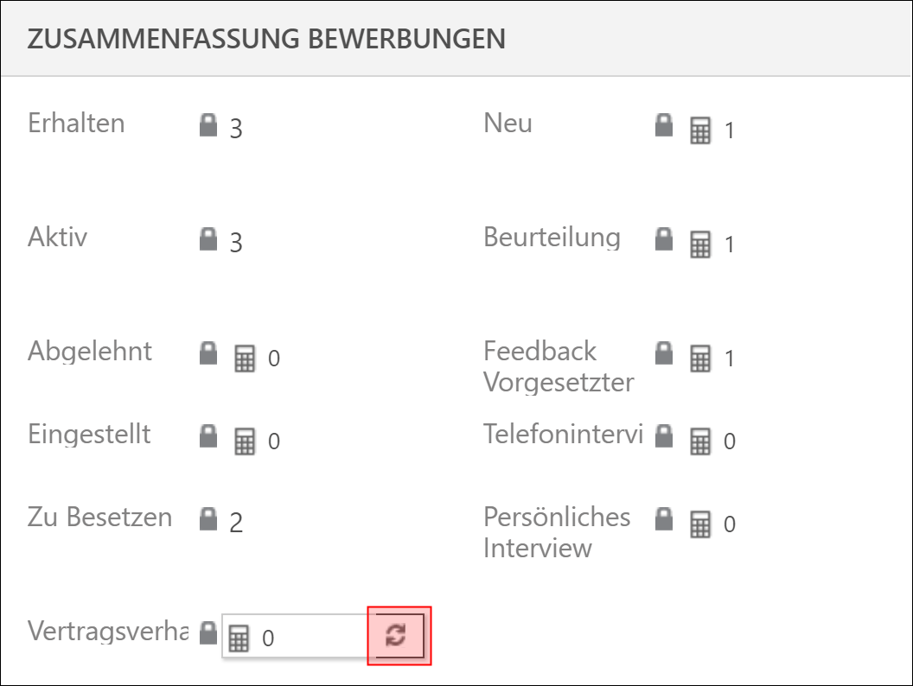Click the Erhalten value 3
Viewport: 913px width, 686px height.
click(236, 129)
